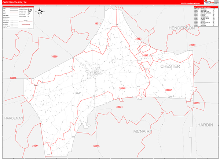Select the 38340 ZIP code label
The width and height of the screenshot is (220, 159).
(x=122, y=88)
